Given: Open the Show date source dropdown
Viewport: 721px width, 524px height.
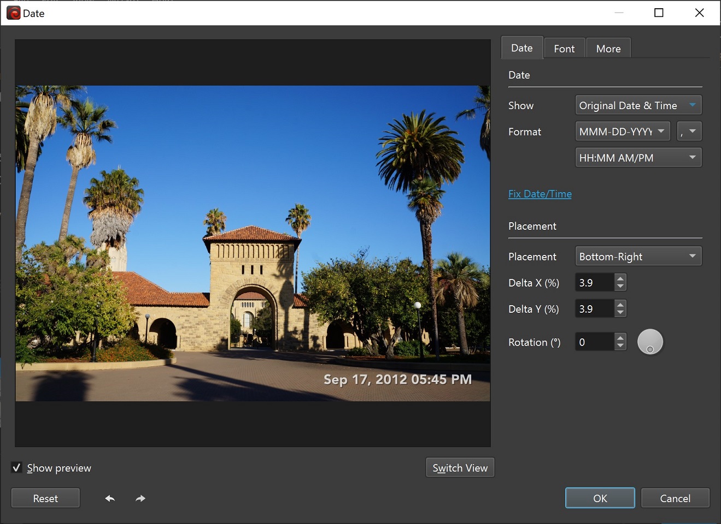Looking at the screenshot, I should pos(638,105).
